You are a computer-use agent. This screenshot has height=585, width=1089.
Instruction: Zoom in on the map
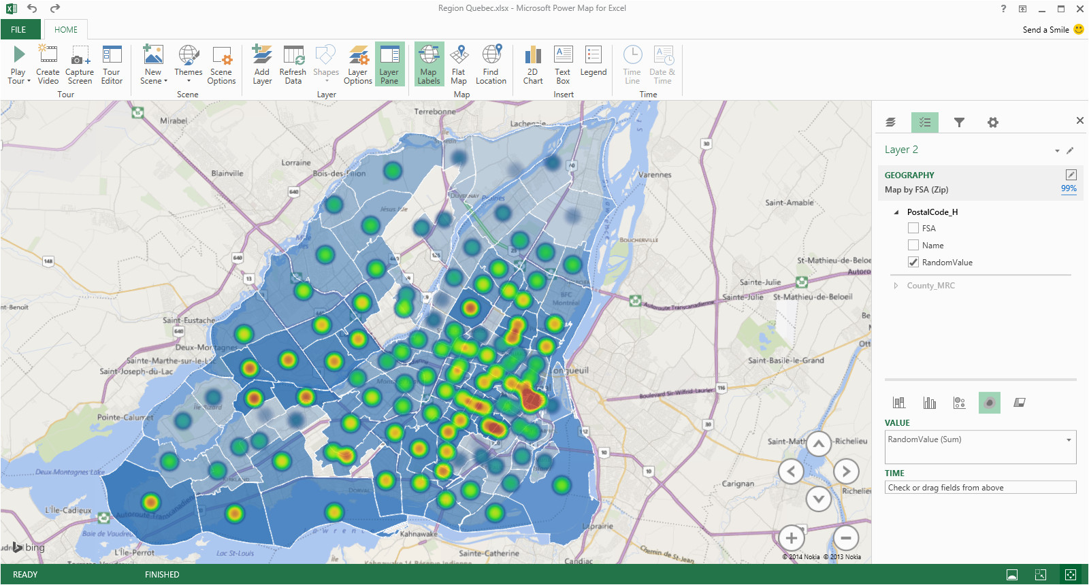[x=791, y=538]
